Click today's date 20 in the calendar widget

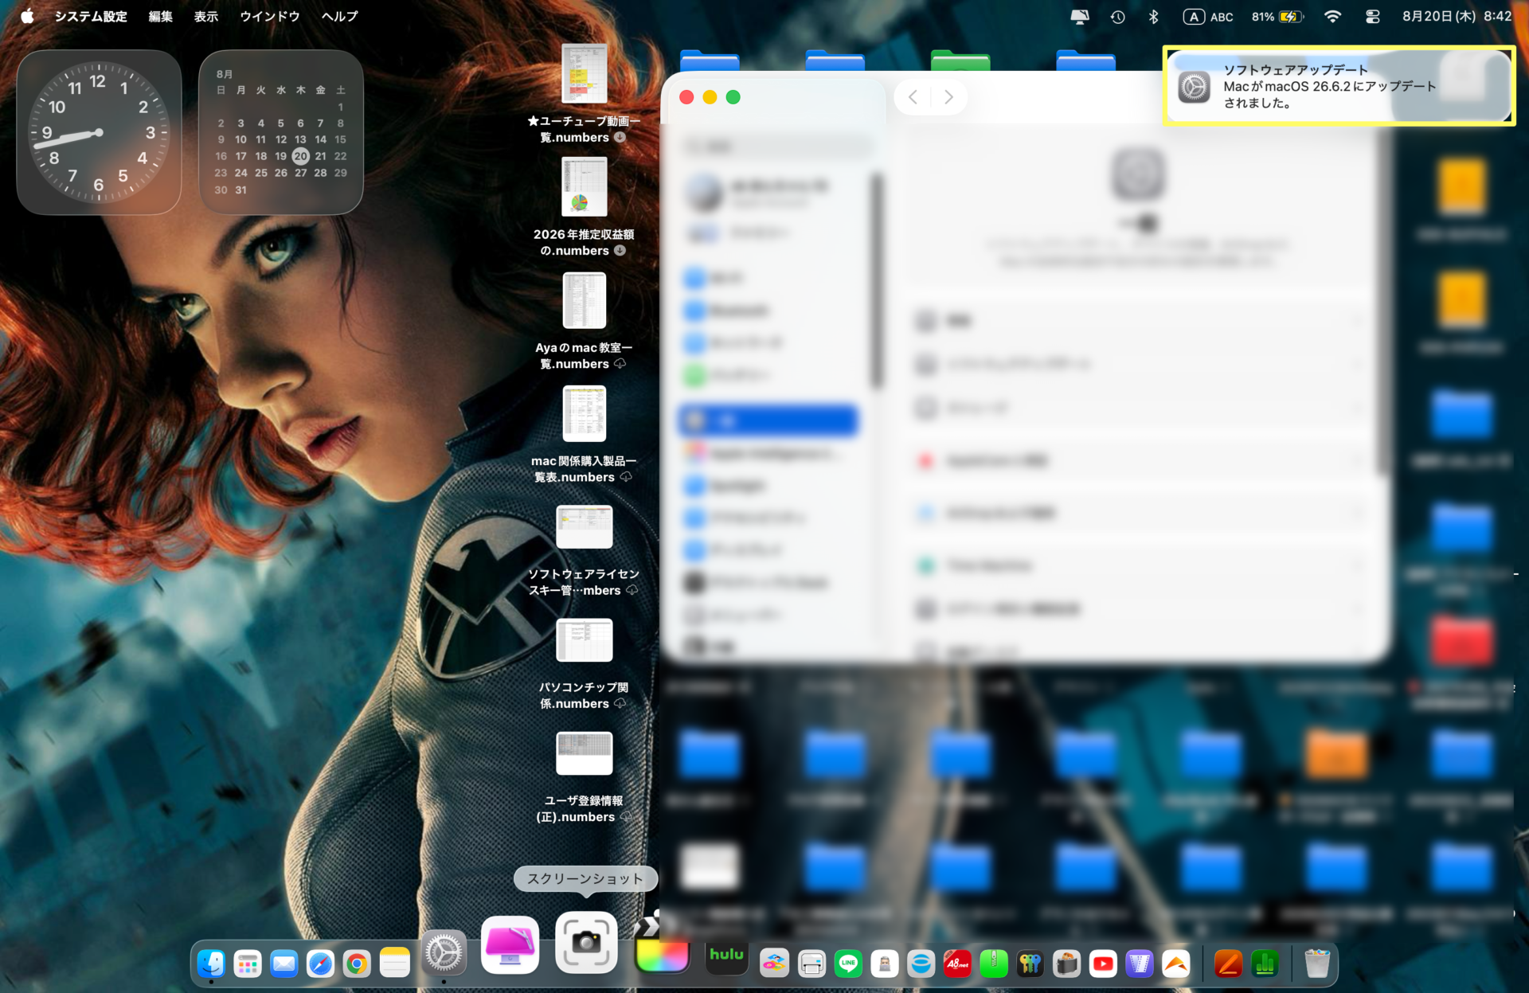(300, 156)
